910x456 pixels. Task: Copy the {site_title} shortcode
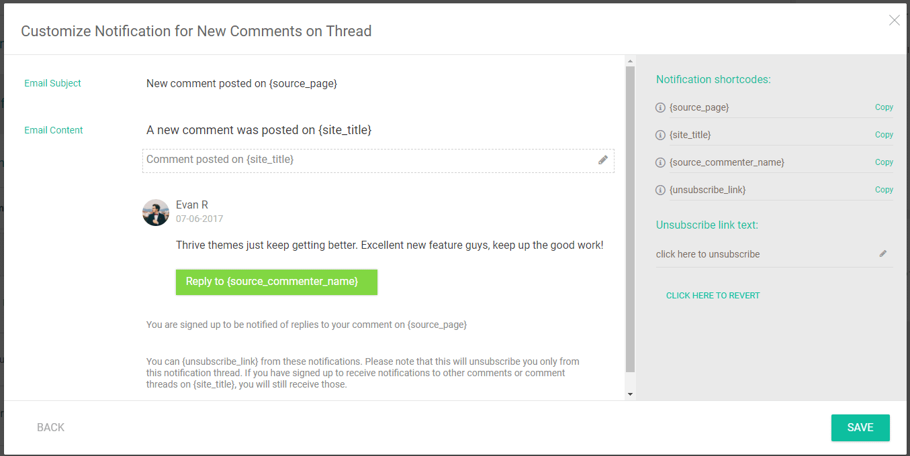click(x=884, y=135)
